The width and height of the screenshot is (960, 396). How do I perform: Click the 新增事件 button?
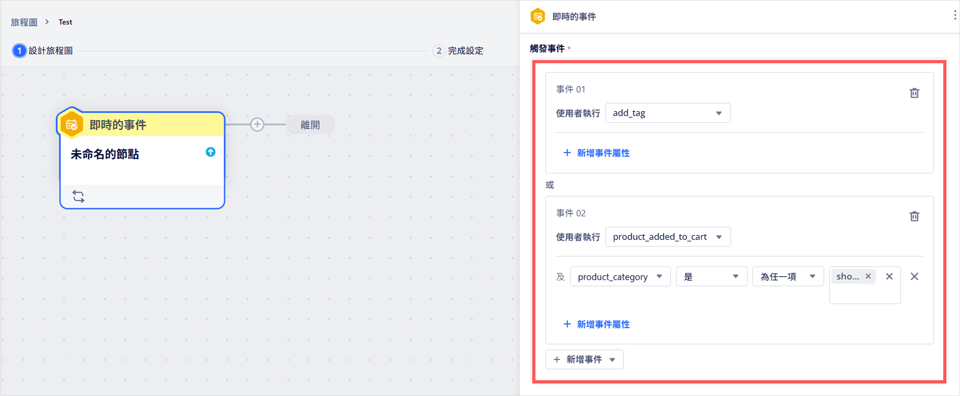584,359
